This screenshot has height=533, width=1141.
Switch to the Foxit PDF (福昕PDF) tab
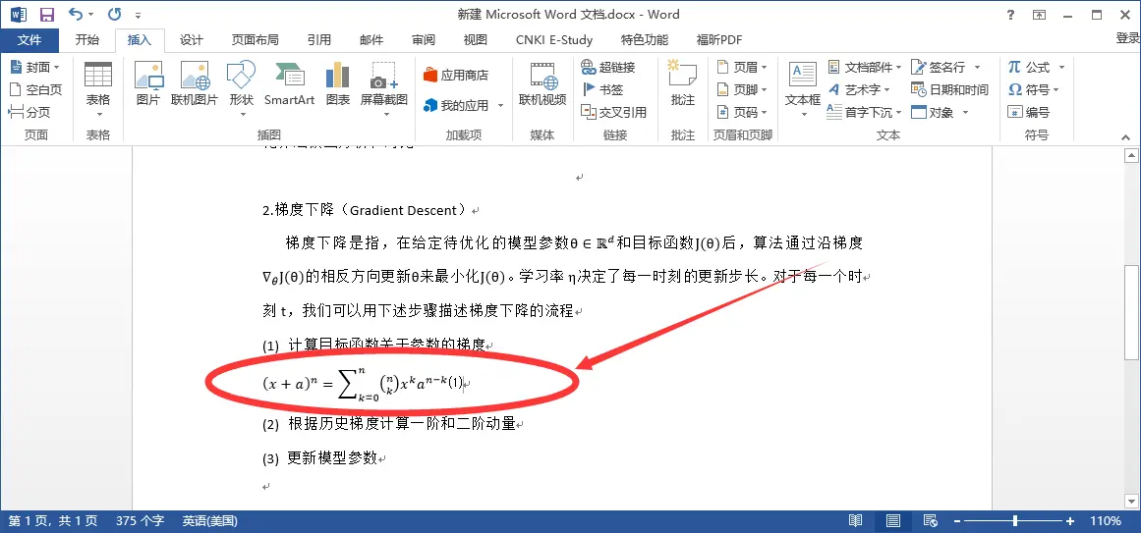tap(719, 40)
